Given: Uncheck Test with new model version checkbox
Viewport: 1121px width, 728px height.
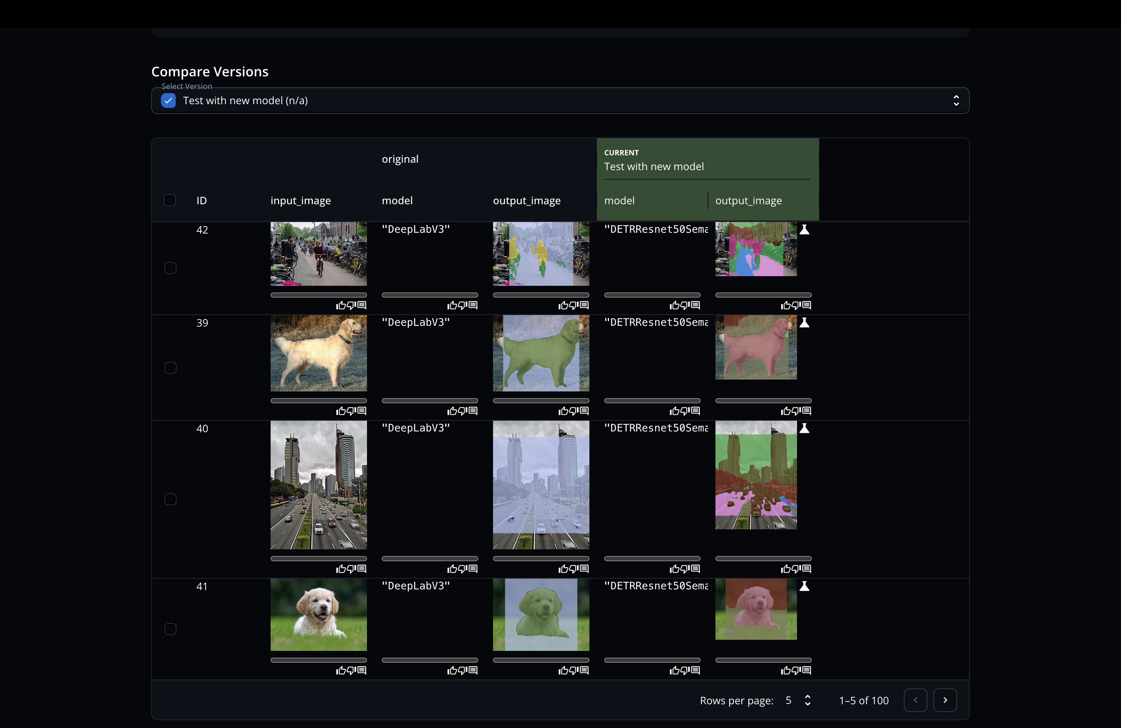Looking at the screenshot, I should point(168,100).
